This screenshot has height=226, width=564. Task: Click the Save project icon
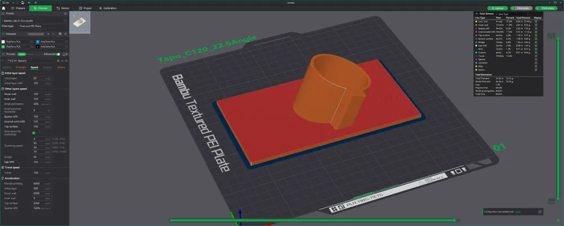pyautogui.click(x=23, y=2)
